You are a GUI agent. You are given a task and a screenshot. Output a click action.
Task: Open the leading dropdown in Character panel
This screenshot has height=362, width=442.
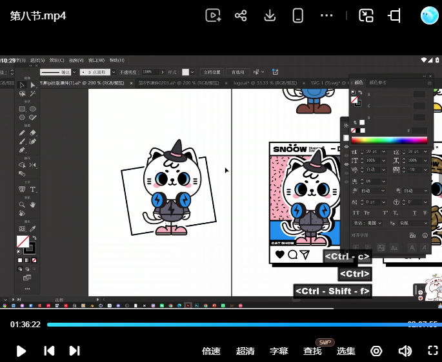click(425, 152)
